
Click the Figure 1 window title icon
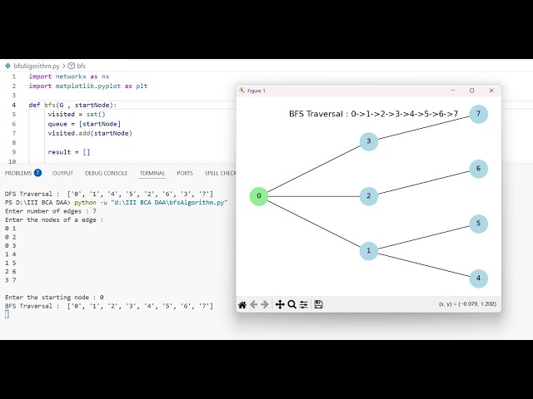tap(242, 91)
